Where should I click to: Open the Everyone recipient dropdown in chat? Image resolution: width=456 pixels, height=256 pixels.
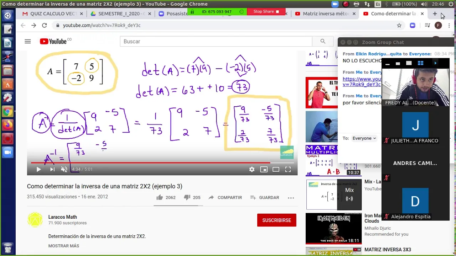[x=364, y=138]
